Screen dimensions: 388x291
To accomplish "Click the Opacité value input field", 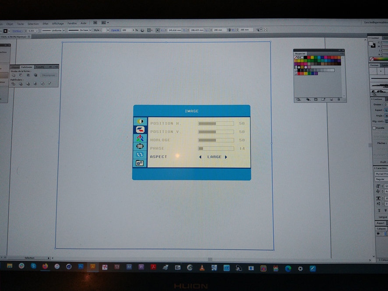I will (x=127, y=30).
